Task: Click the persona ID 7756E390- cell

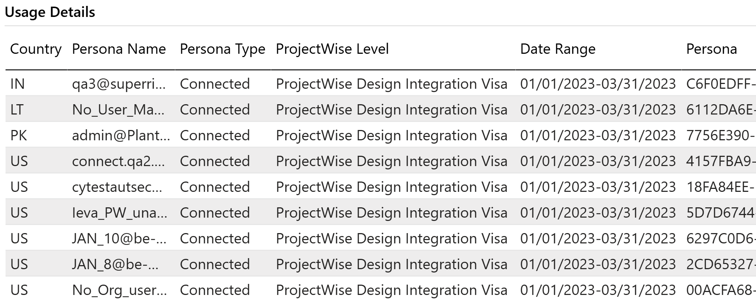Action: 721,136
